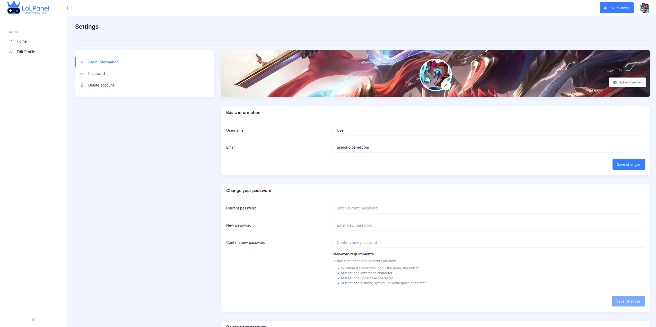Save changes in Basic information
The image size is (656, 327).
pos(628,165)
